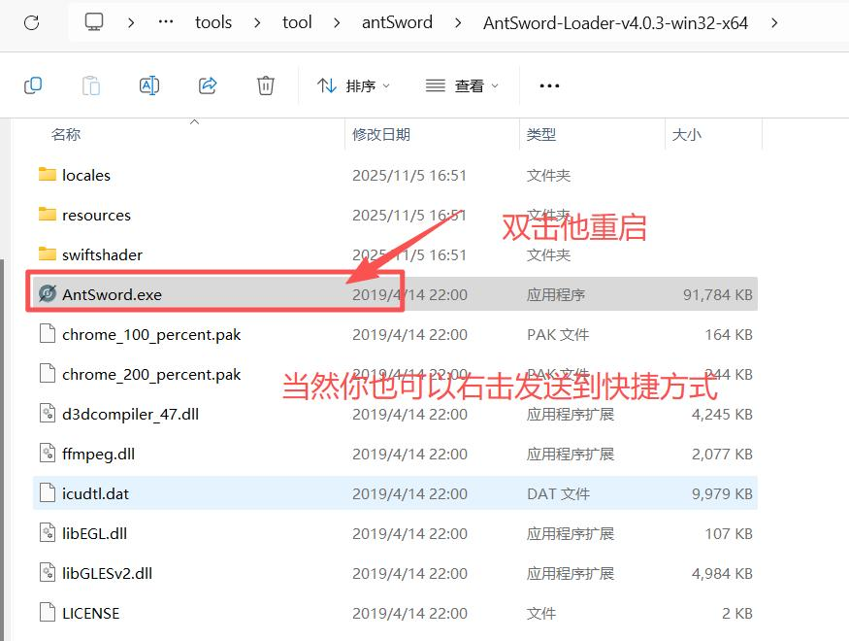Viewport: 849px width, 641px height.
Task: Sort by the 类型 column header
Action: click(540, 134)
